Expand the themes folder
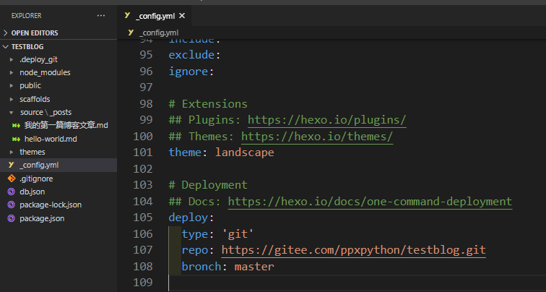Screen dimensions: 546x292 coord(32,152)
